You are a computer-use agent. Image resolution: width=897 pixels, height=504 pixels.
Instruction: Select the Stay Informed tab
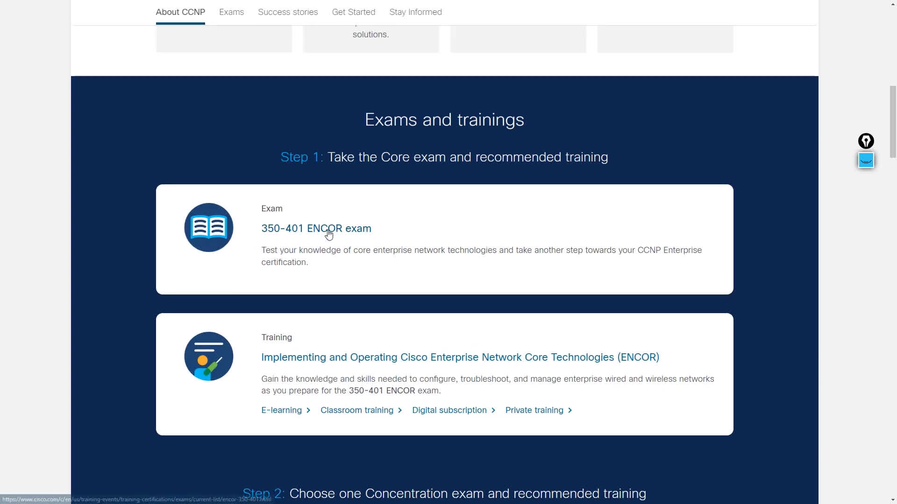pyautogui.click(x=415, y=12)
